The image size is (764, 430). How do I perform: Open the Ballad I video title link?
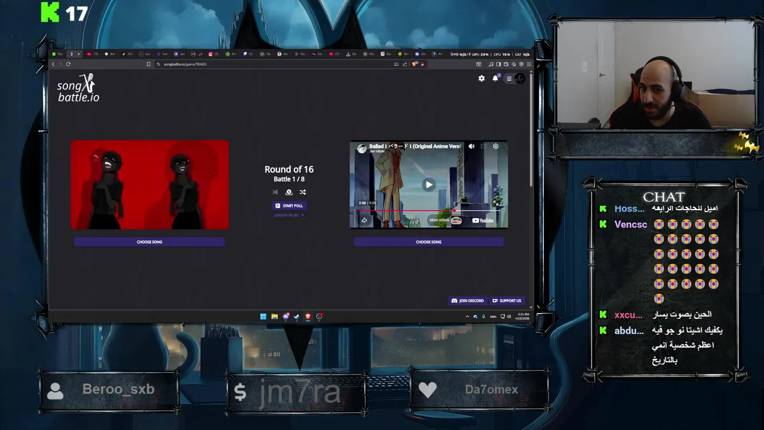(415, 146)
